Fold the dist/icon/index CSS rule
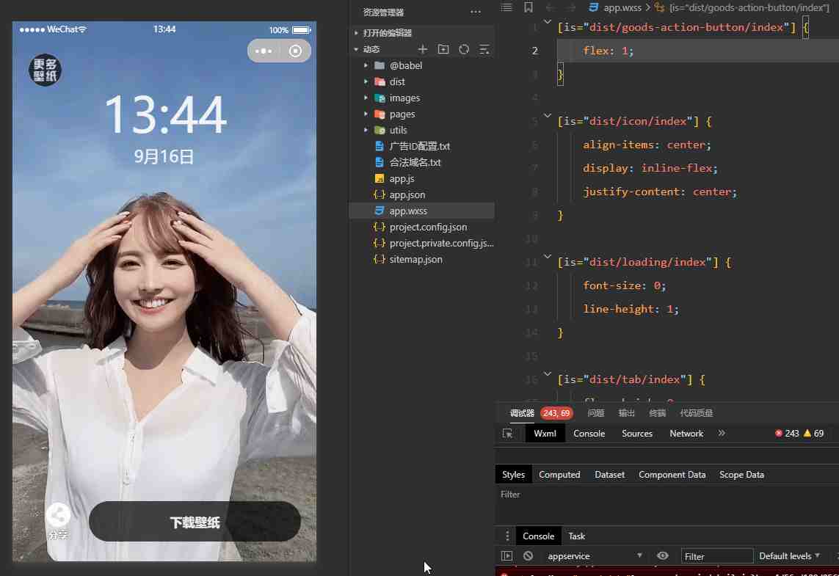 coord(547,116)
